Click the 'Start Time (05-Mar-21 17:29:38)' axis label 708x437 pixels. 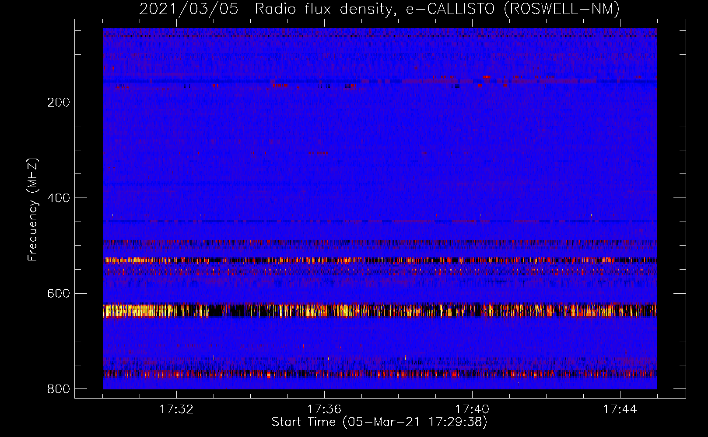point(379,422)
